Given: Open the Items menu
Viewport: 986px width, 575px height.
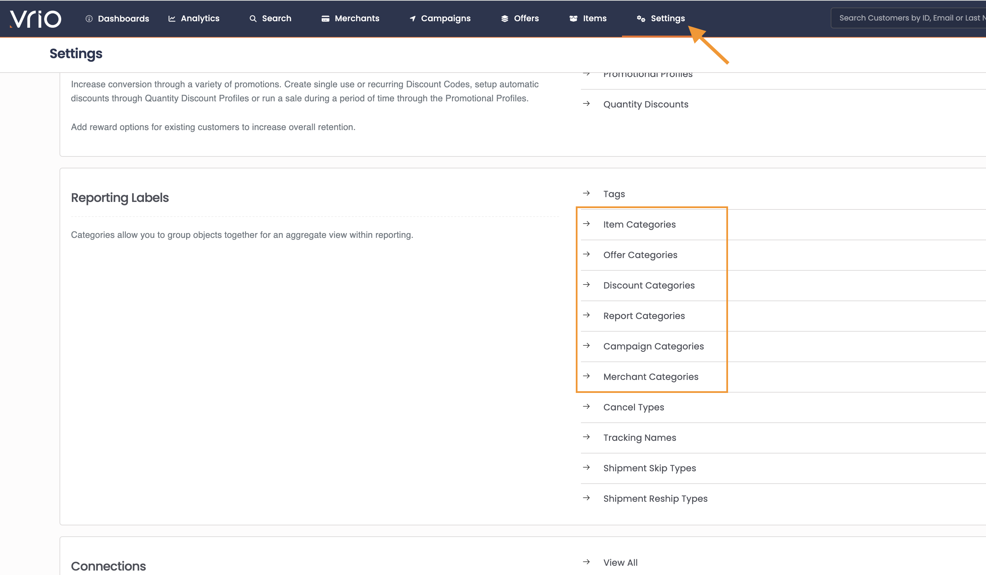Looking at the screenshot, I should point(588,18).
